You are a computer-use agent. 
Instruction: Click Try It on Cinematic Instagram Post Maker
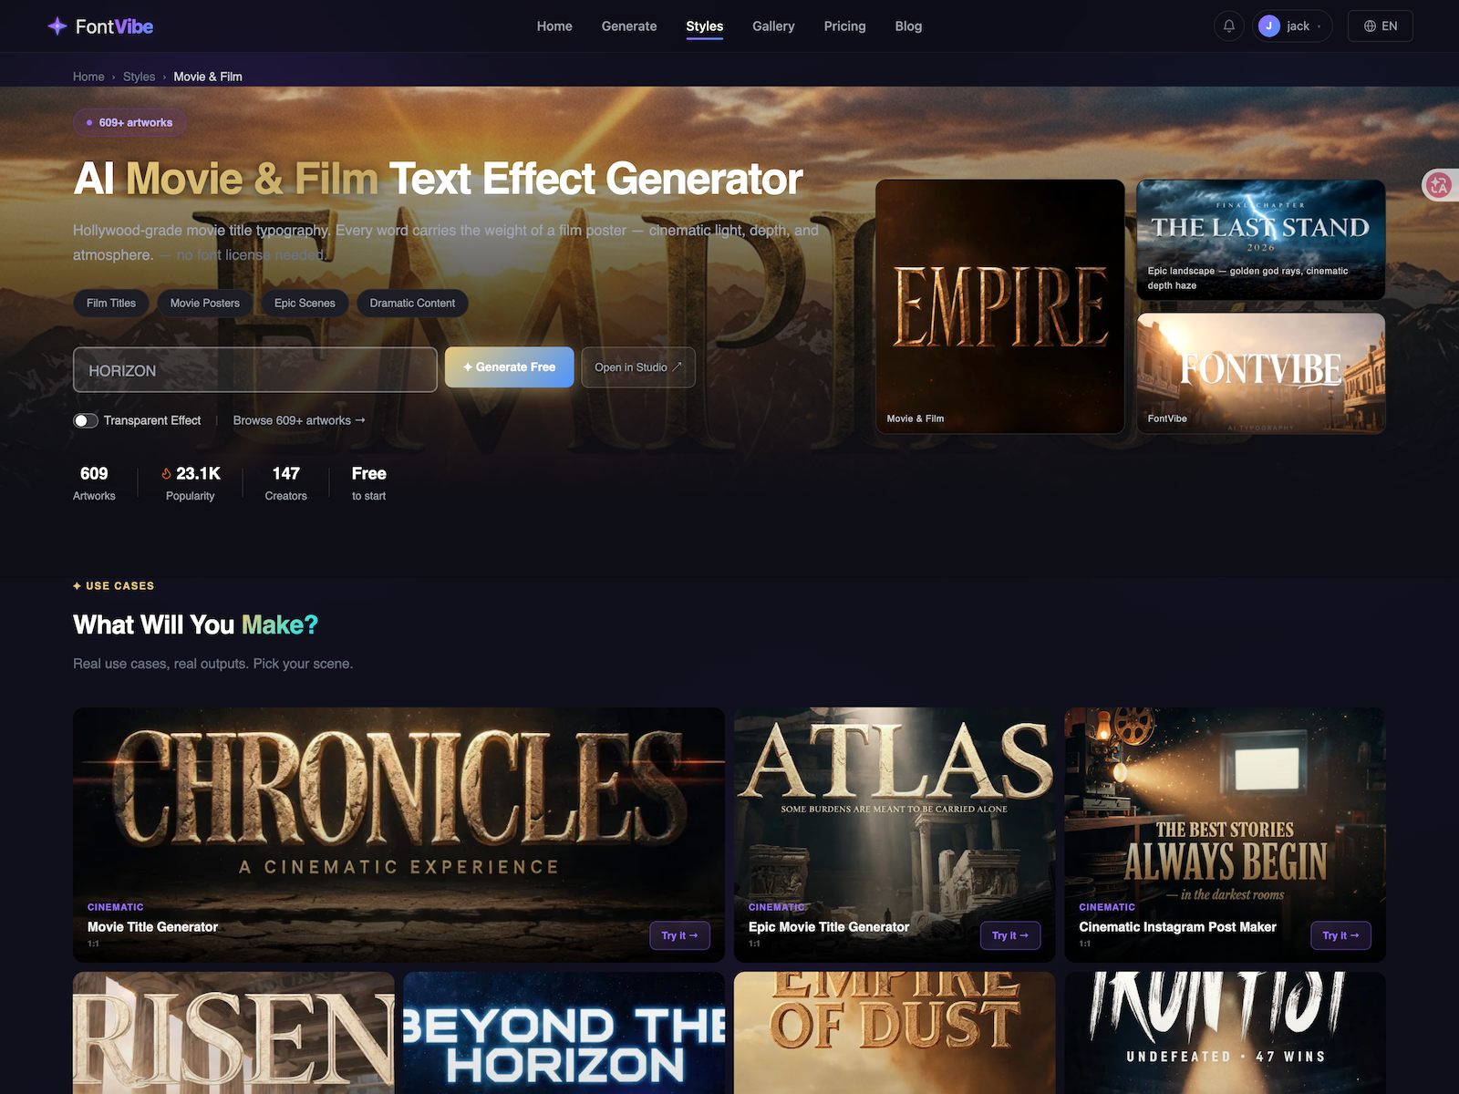tap(1340, 935)
